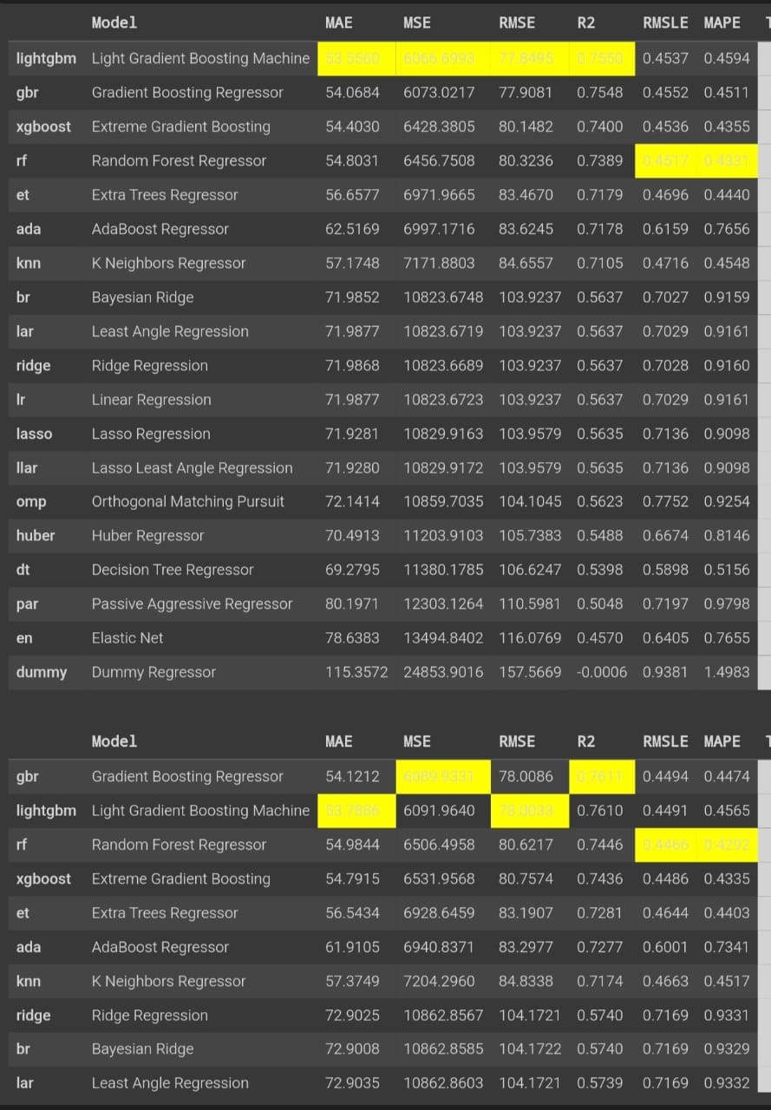771x1110 pixels.
Task: Select the Lasso Least Angle Regression name
Action: (192, 467)
